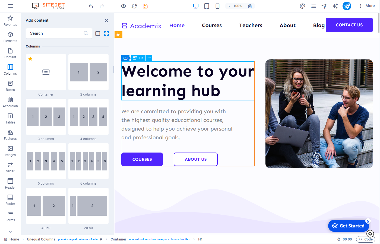Open the Images panel in sidebar

pos(10,151)
